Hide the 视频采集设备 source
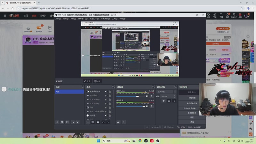 point(106,92)
